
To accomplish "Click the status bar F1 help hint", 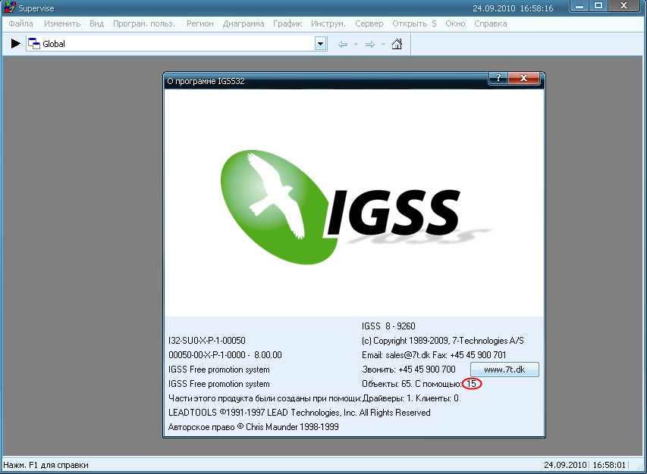I will [x=46, y=465].
